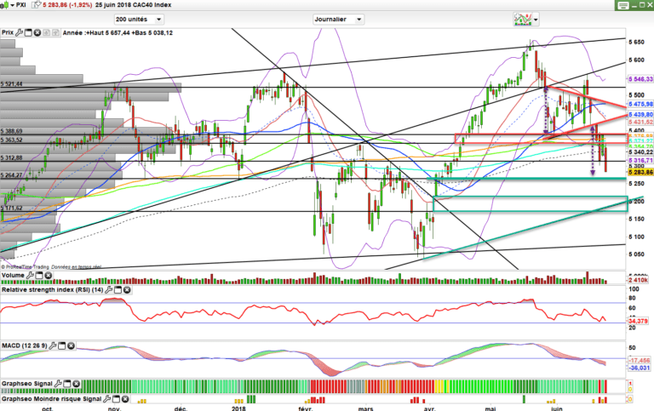Viewport: 654px width, 411px height.
Task: Click the green window button top right
Action: pyautogui.click(x=627, y=5)
